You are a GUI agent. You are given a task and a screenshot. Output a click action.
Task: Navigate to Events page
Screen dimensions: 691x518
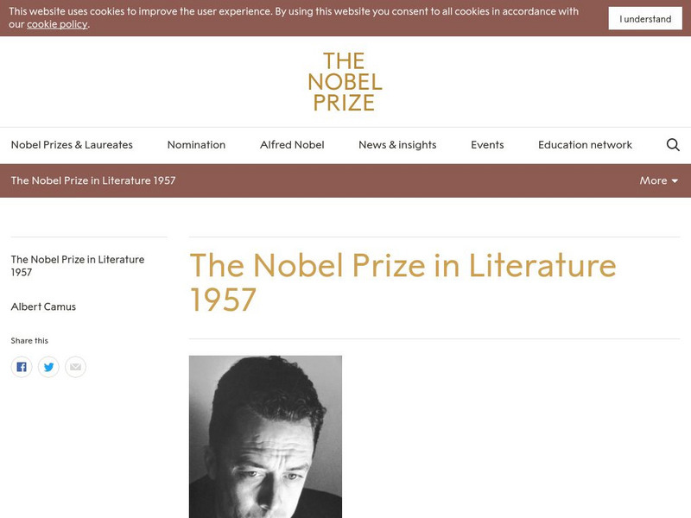487,145
